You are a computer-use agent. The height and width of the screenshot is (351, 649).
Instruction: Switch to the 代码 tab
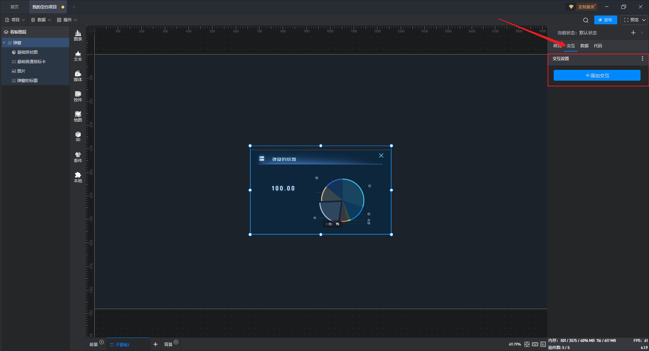pos(598,46)
